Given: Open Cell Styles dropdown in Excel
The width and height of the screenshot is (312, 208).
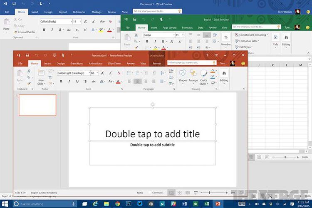Looking at the screenshot, I should click(x=244, y=47).
